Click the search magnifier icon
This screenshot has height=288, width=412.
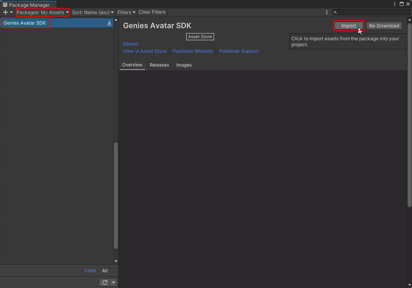[x=336, y=12]
